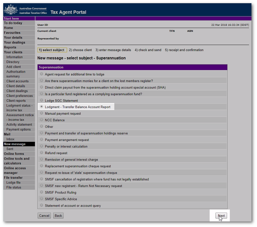The image size is (257, 227).
Task: Open the Sent messages menu item
Action: coord(10,149)
